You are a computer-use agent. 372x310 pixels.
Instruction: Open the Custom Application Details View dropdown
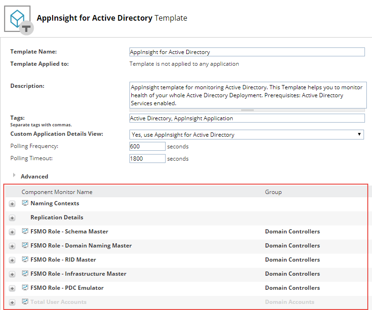(247, 135)
